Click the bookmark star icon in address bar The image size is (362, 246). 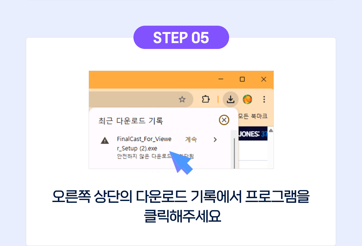[182, 99]
